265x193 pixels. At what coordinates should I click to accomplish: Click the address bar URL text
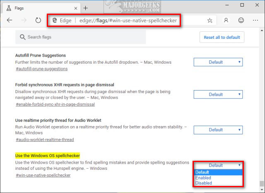(128, 20)
